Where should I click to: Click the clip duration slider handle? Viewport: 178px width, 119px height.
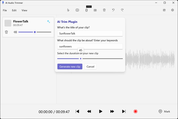(81, 59)
